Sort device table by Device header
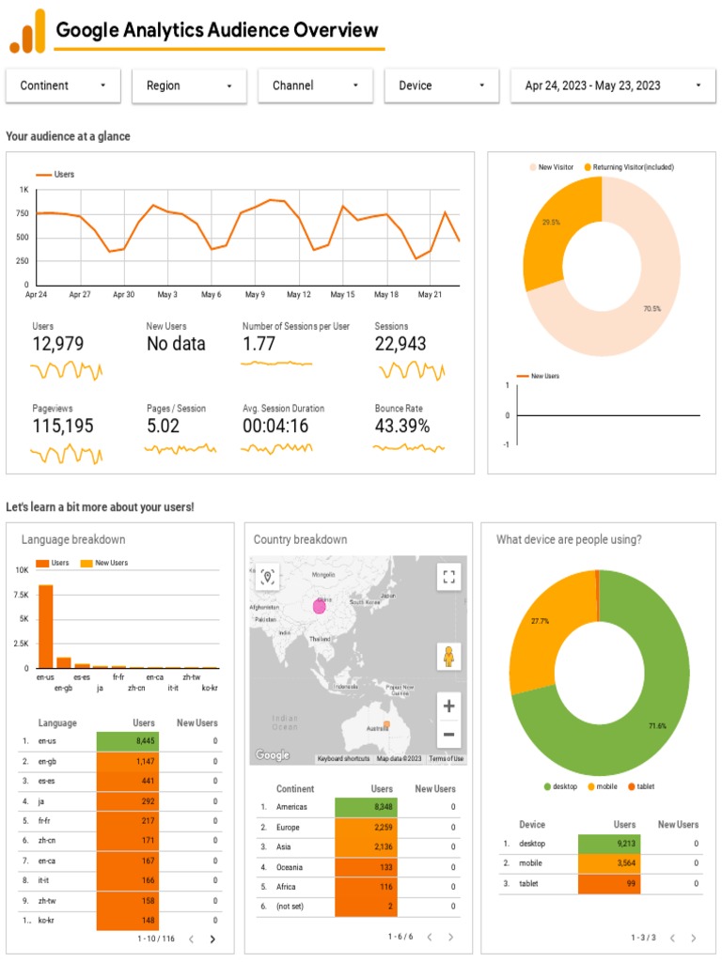The height and width of the screenshot is (962, 722). (x=532, y=825)
